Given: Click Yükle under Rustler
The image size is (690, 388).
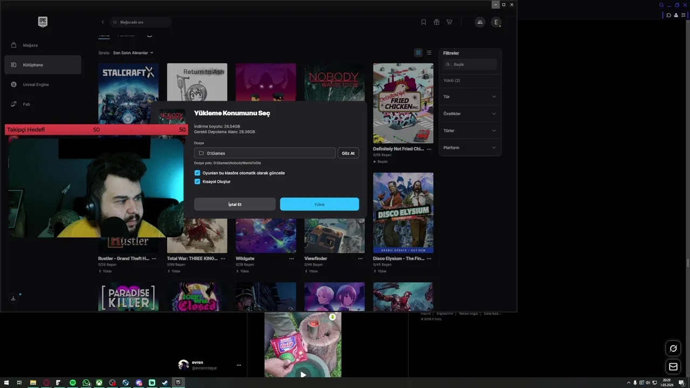Looking at the screenshot, I should pyautogui.click(x=105, y=272).
